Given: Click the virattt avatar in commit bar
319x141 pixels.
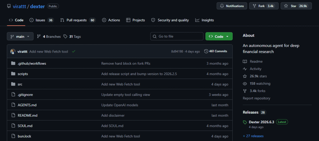Looking at the screenshot, I should click(13, 51).
